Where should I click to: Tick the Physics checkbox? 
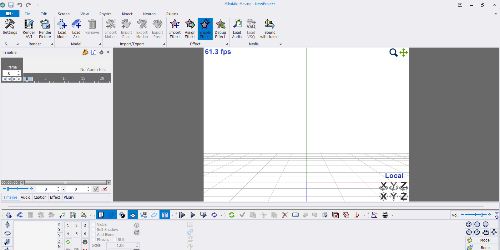click(x=94, y=239)
